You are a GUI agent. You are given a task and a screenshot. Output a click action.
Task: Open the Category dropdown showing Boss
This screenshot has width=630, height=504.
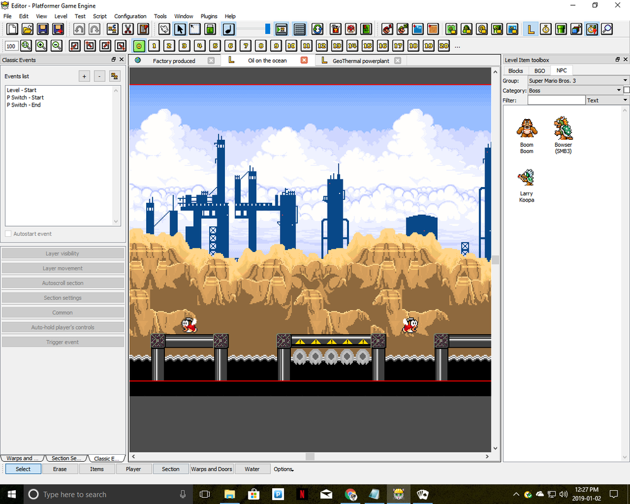tap(575, 91)
